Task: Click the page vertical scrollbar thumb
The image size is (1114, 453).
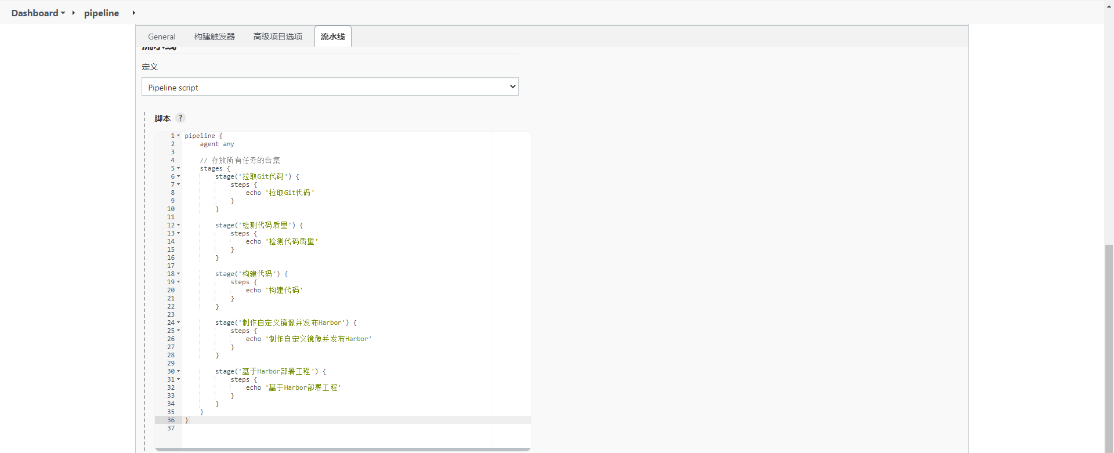Action: coord(1109,348)
